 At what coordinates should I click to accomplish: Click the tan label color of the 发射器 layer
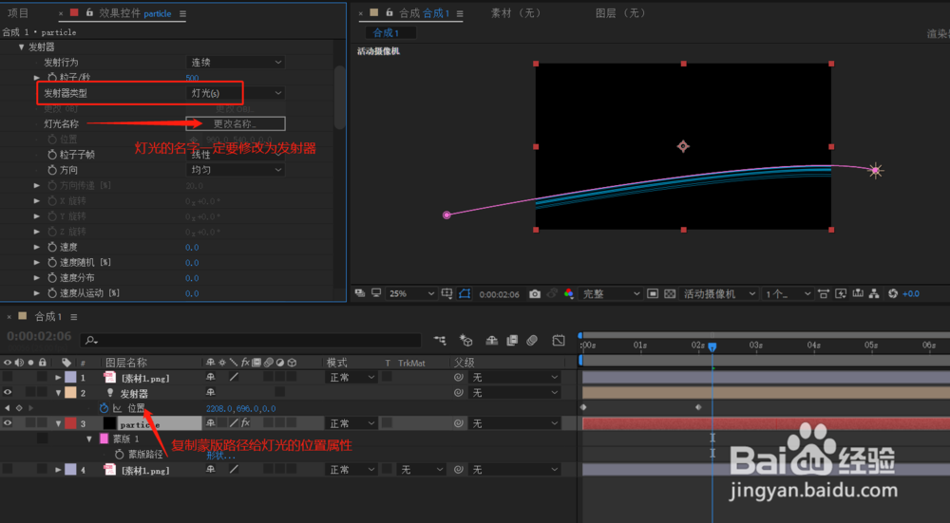pos(70,392)
